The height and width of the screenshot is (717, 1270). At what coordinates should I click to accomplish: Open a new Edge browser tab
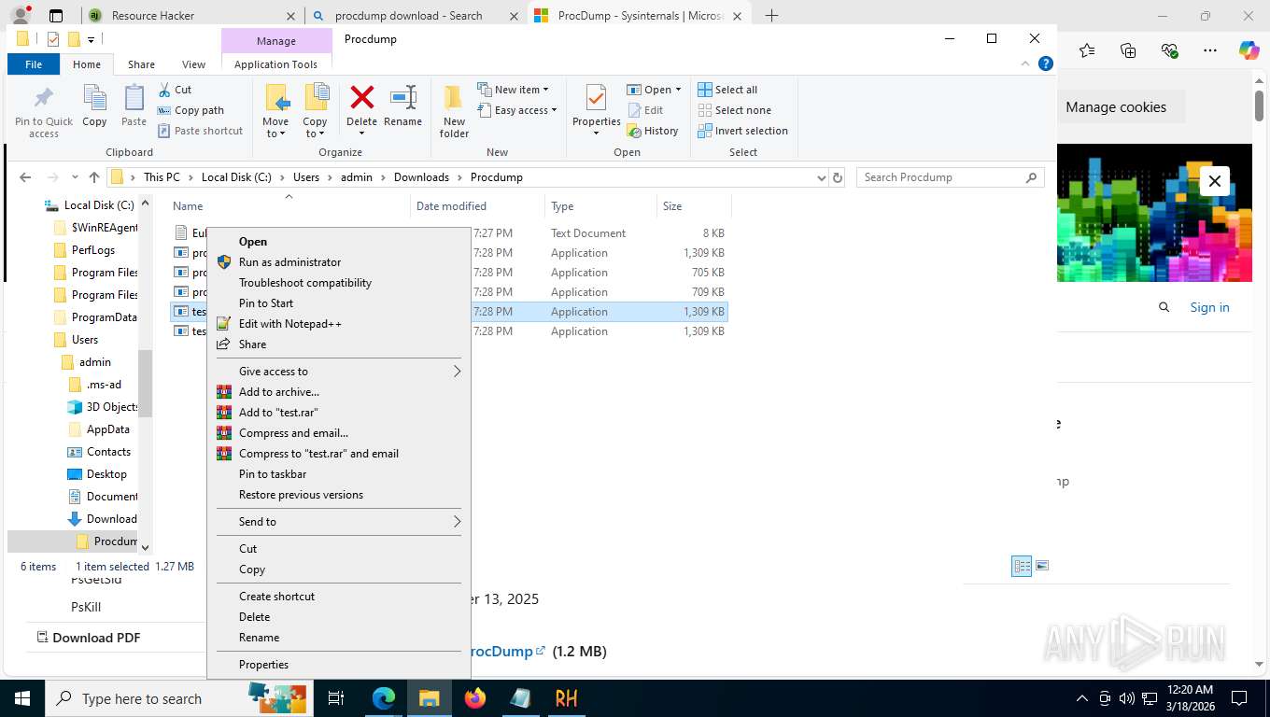771,16
